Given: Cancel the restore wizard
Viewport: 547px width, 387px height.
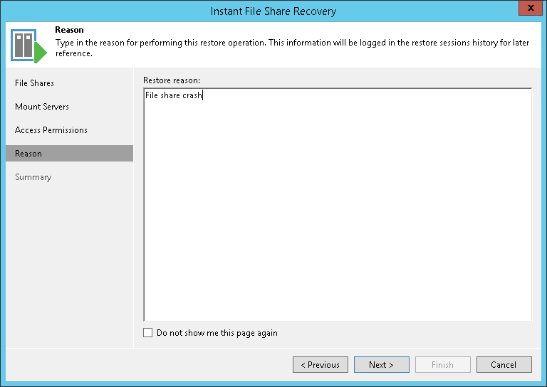Looking at the screenshot, I should pos(504,365).
